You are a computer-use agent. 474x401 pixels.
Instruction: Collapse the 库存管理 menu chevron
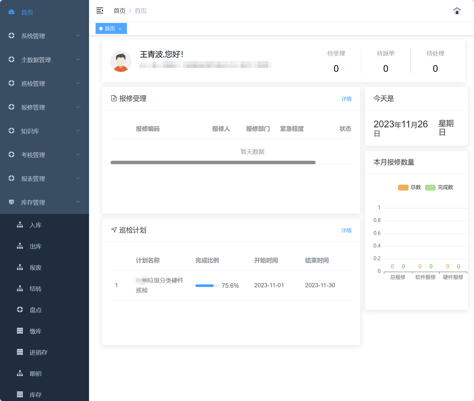78,202
